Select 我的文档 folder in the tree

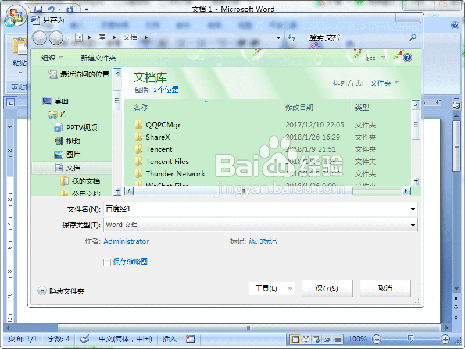80,181
